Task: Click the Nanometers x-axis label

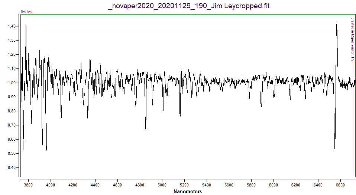Action: (x=188, y=191)
